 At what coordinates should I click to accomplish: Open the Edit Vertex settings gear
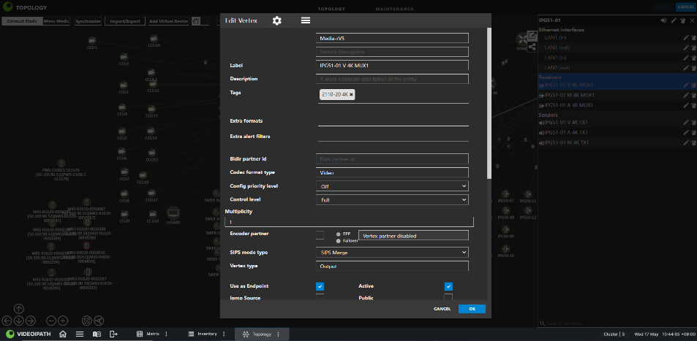click(276, 20)
